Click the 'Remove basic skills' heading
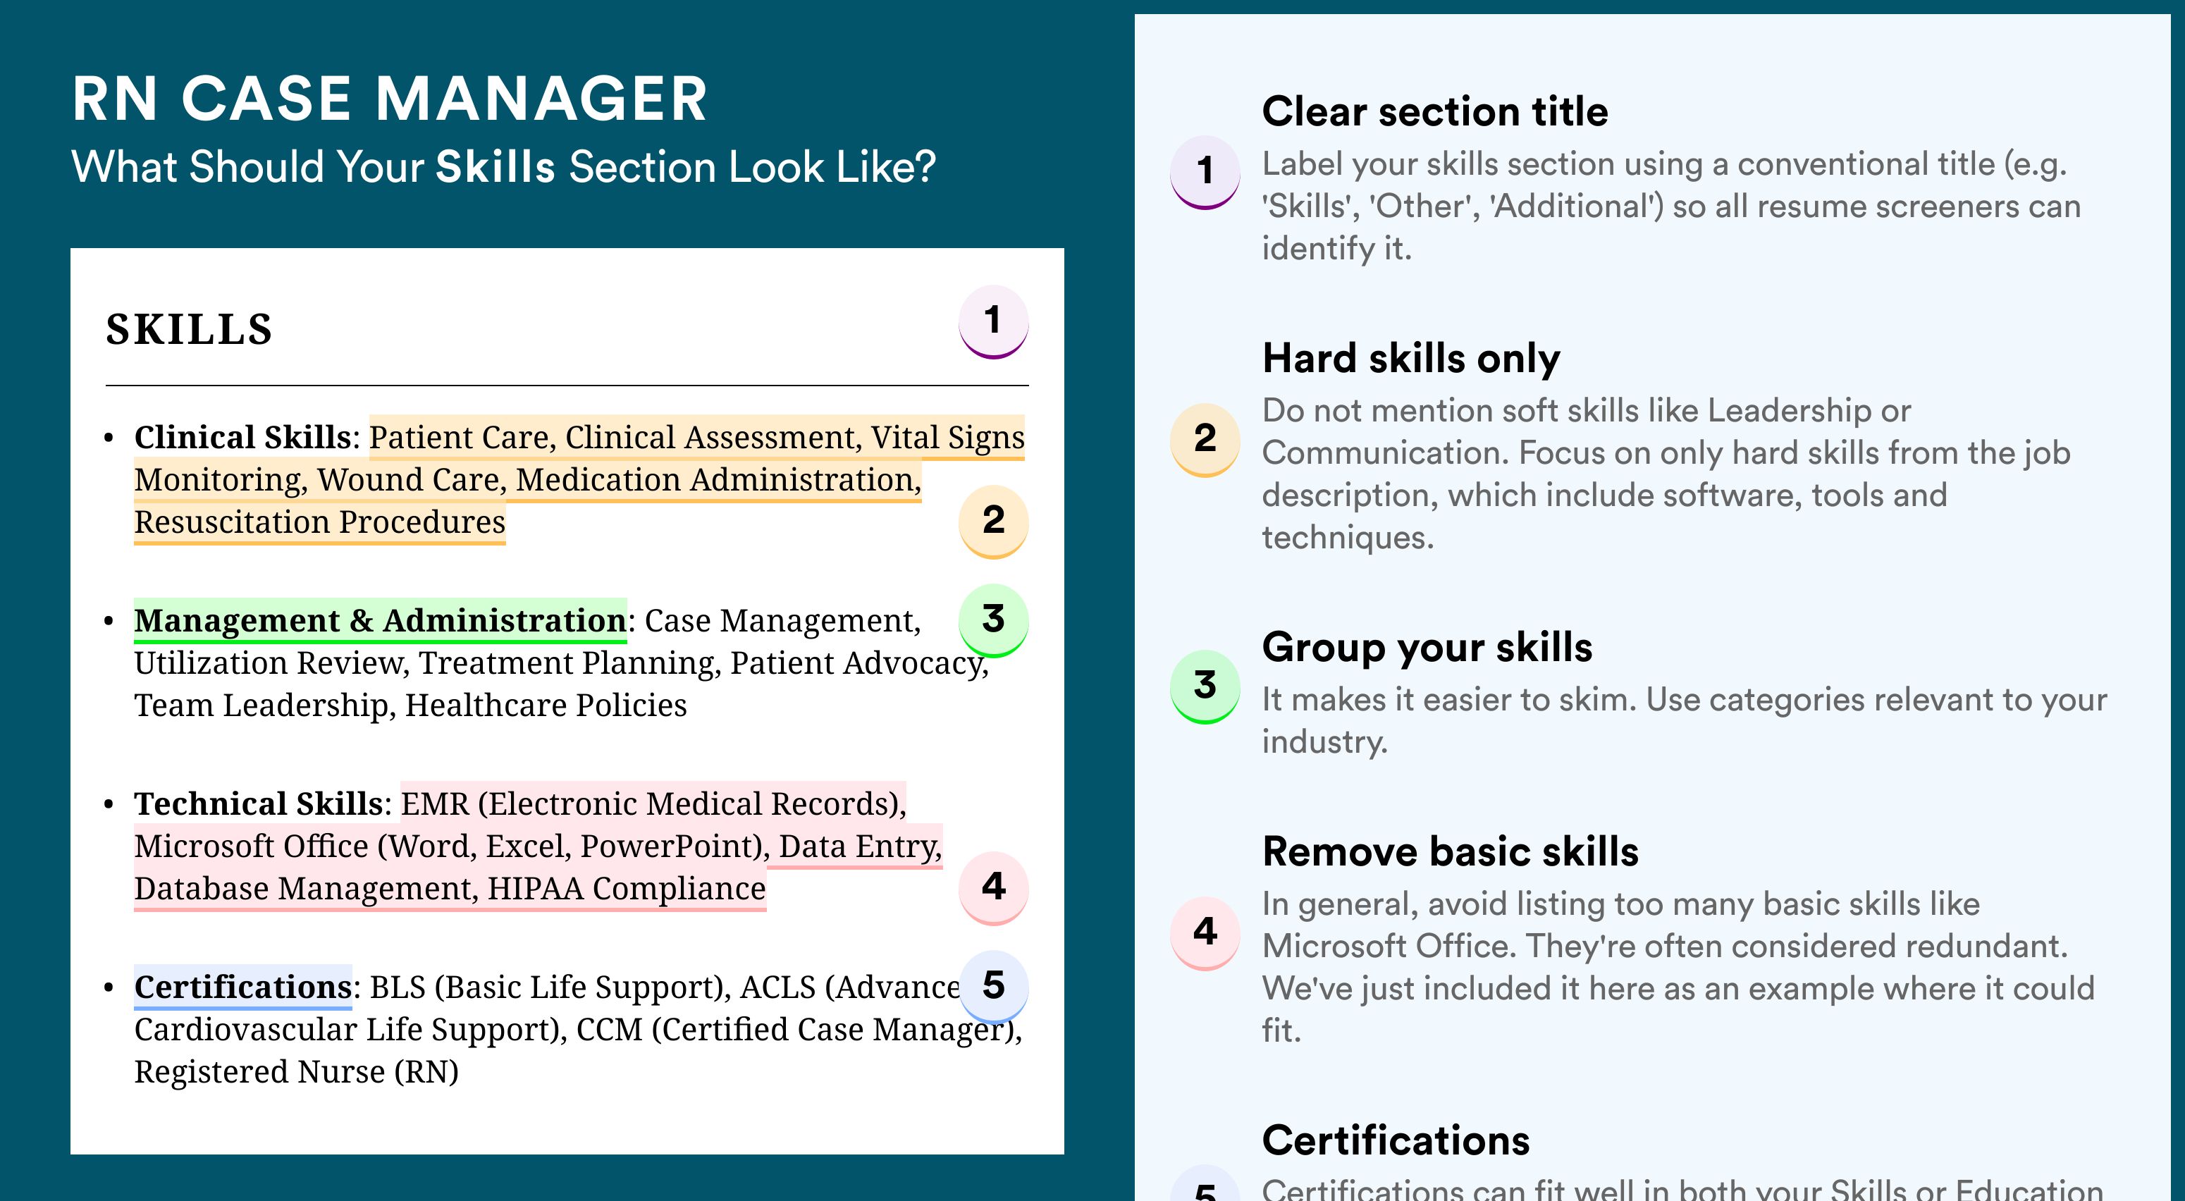 point(1451,851)
